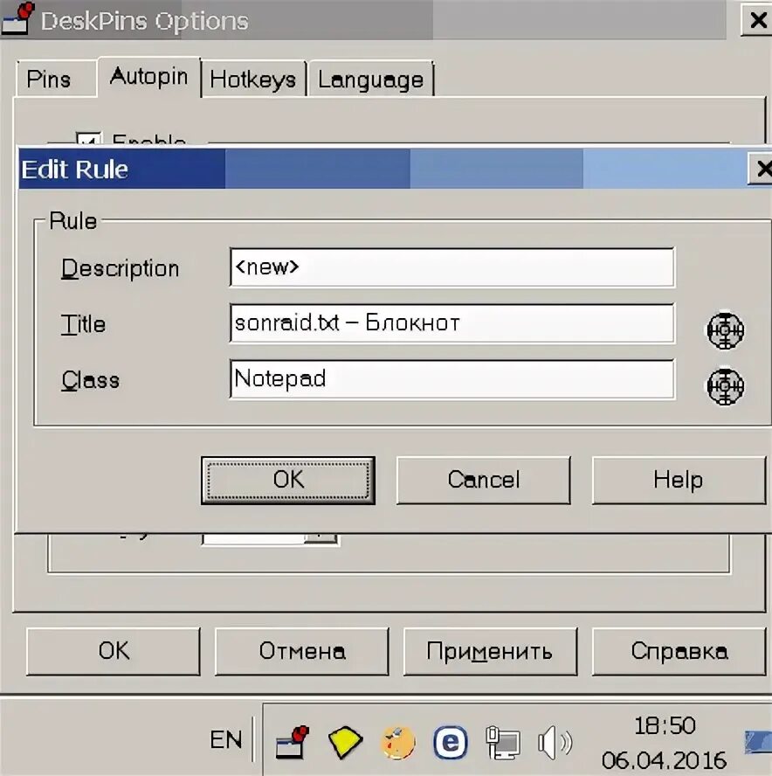Select the Language tab

coord(370,80)
